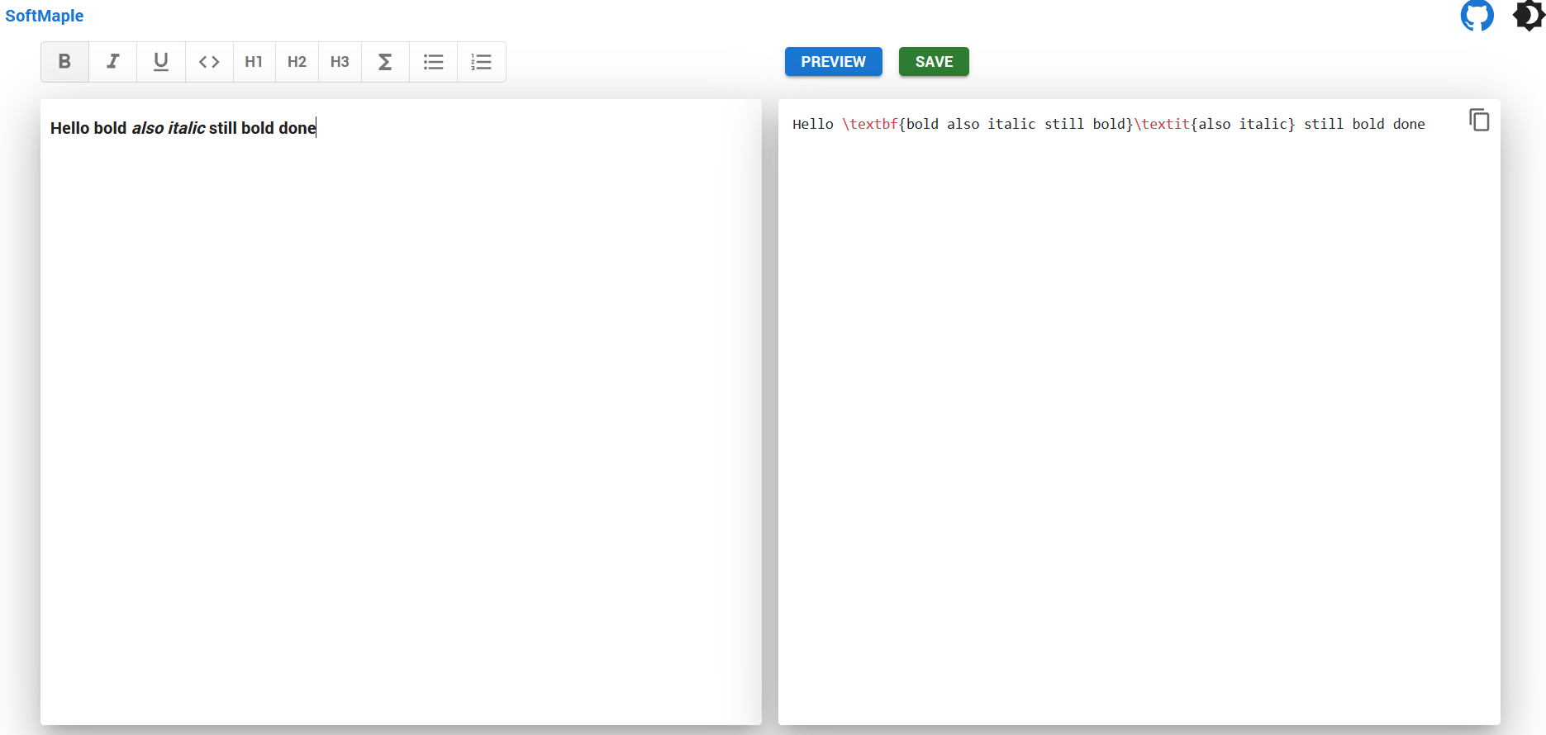Click '\textbf' in LaTeX output
Image resolution: width=1546 pixels, height=735 pixels.
click(x=870, y=124)
